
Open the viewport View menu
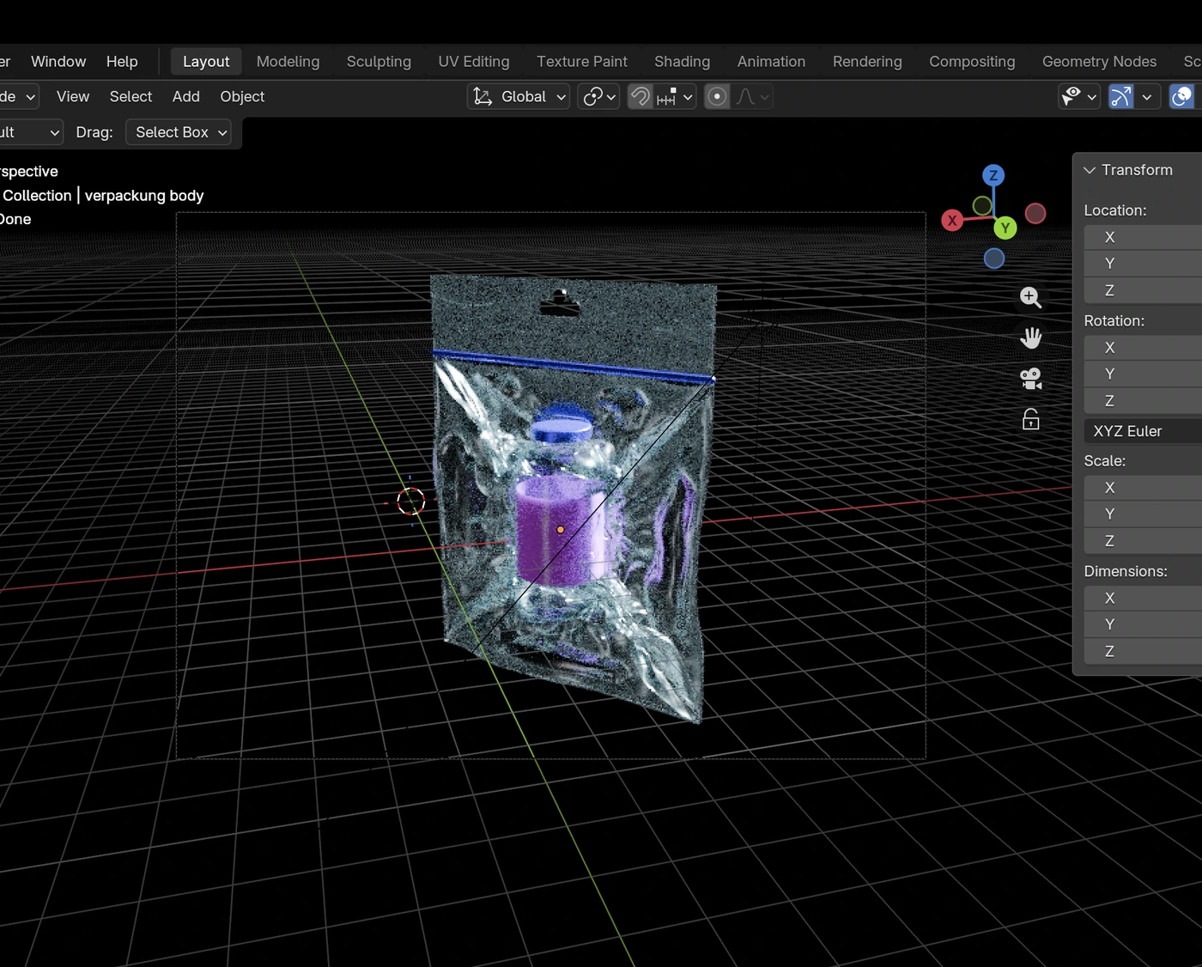[x=73, y=97]
